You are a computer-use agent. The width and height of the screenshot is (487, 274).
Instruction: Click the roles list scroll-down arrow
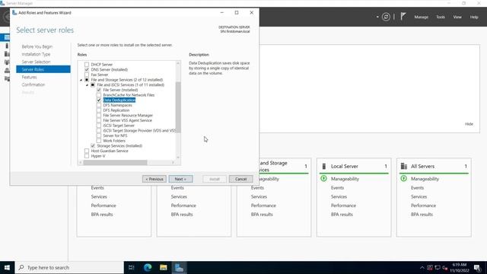[178, 158]
